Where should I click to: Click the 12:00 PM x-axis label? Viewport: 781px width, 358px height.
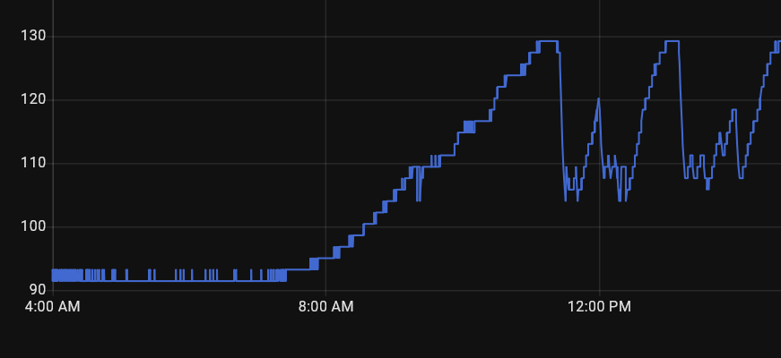point(601,307)
